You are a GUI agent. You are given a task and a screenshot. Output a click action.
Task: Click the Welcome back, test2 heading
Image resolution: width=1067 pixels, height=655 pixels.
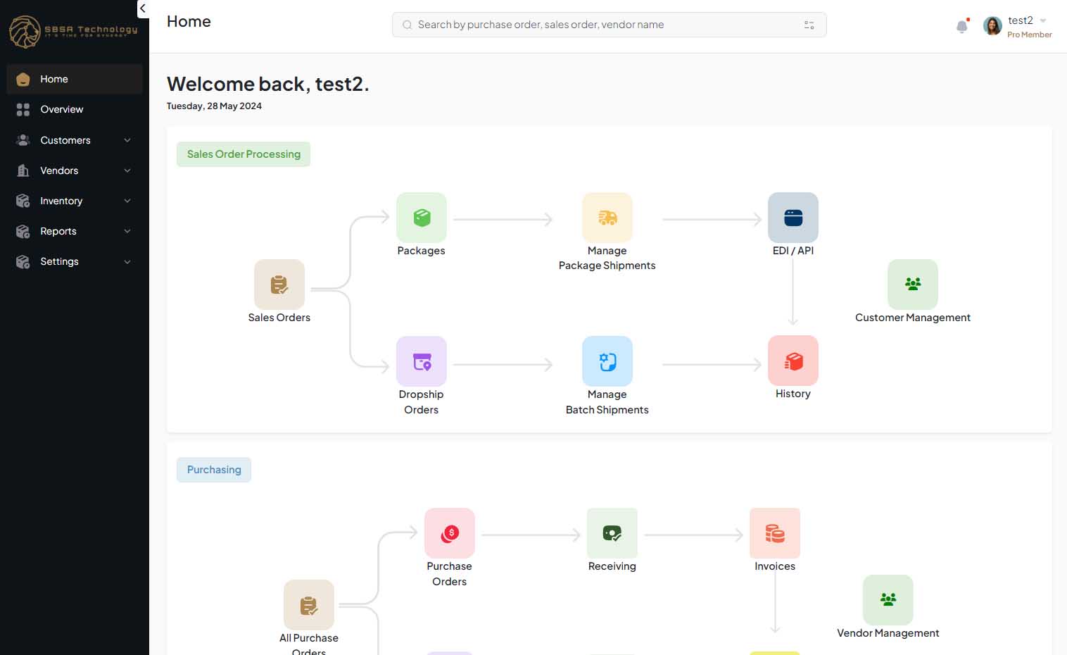point(267,84)
